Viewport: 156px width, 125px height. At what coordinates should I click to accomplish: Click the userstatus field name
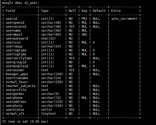[15, 110]
